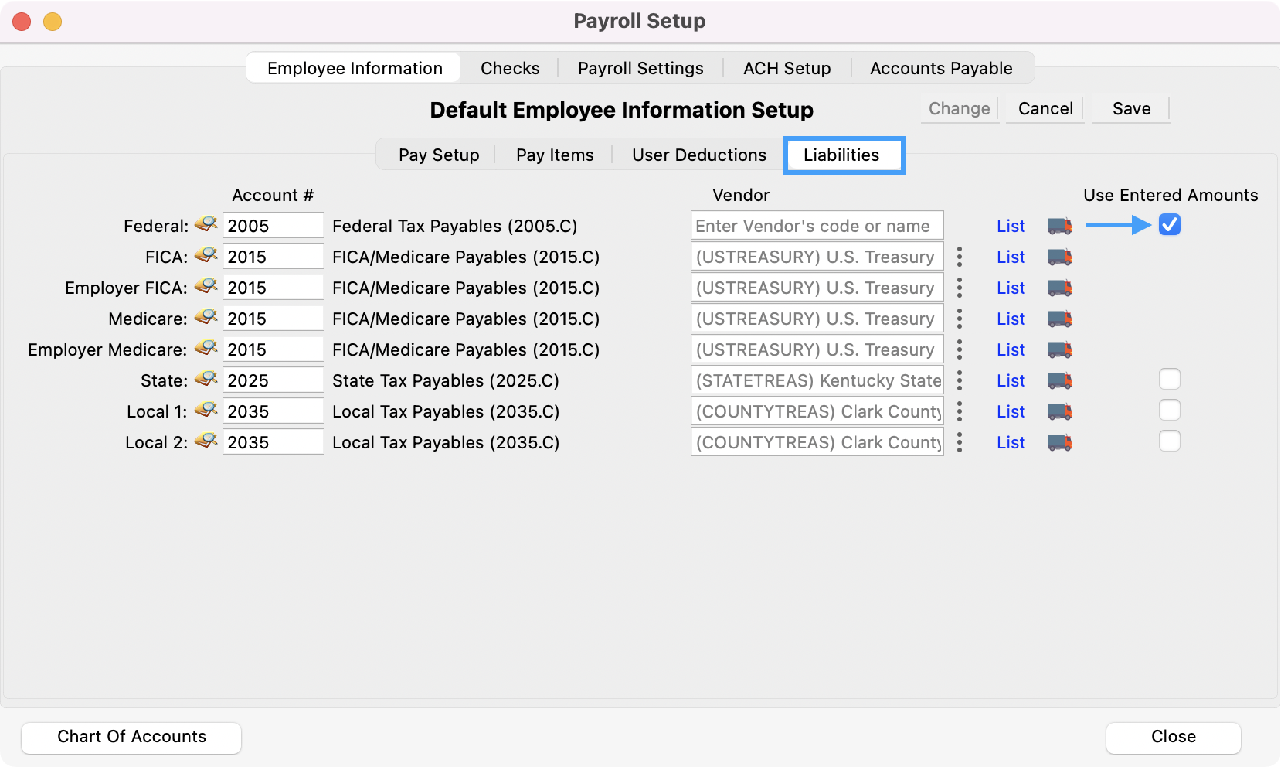Screen dimensions: 1281x767
Task: Open the Pay Items sub-tab
Action: coord(555,155)
